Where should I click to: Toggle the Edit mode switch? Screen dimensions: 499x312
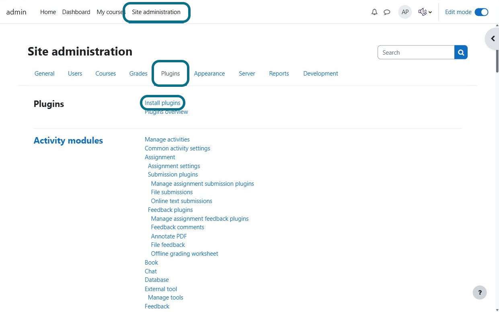pos(481,12)
